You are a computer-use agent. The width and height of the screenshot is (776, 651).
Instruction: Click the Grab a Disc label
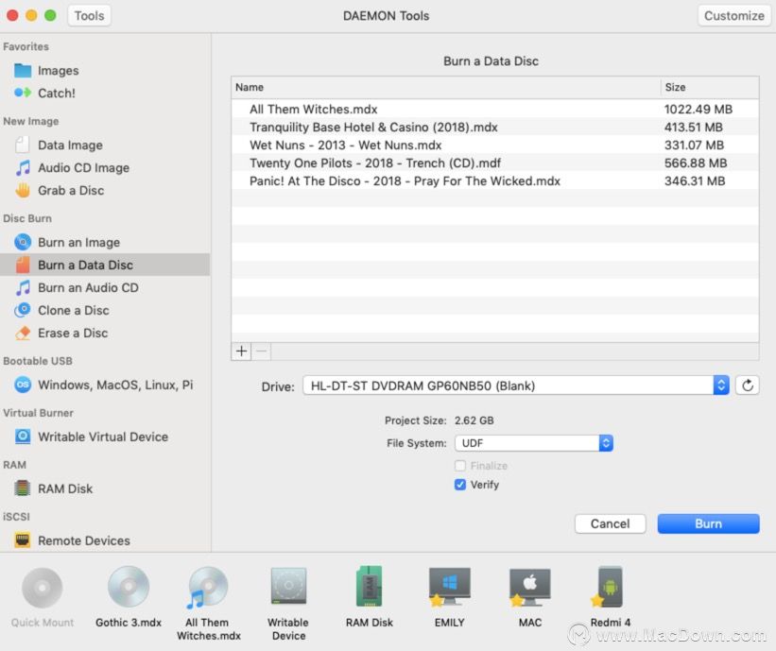[71, 191]
